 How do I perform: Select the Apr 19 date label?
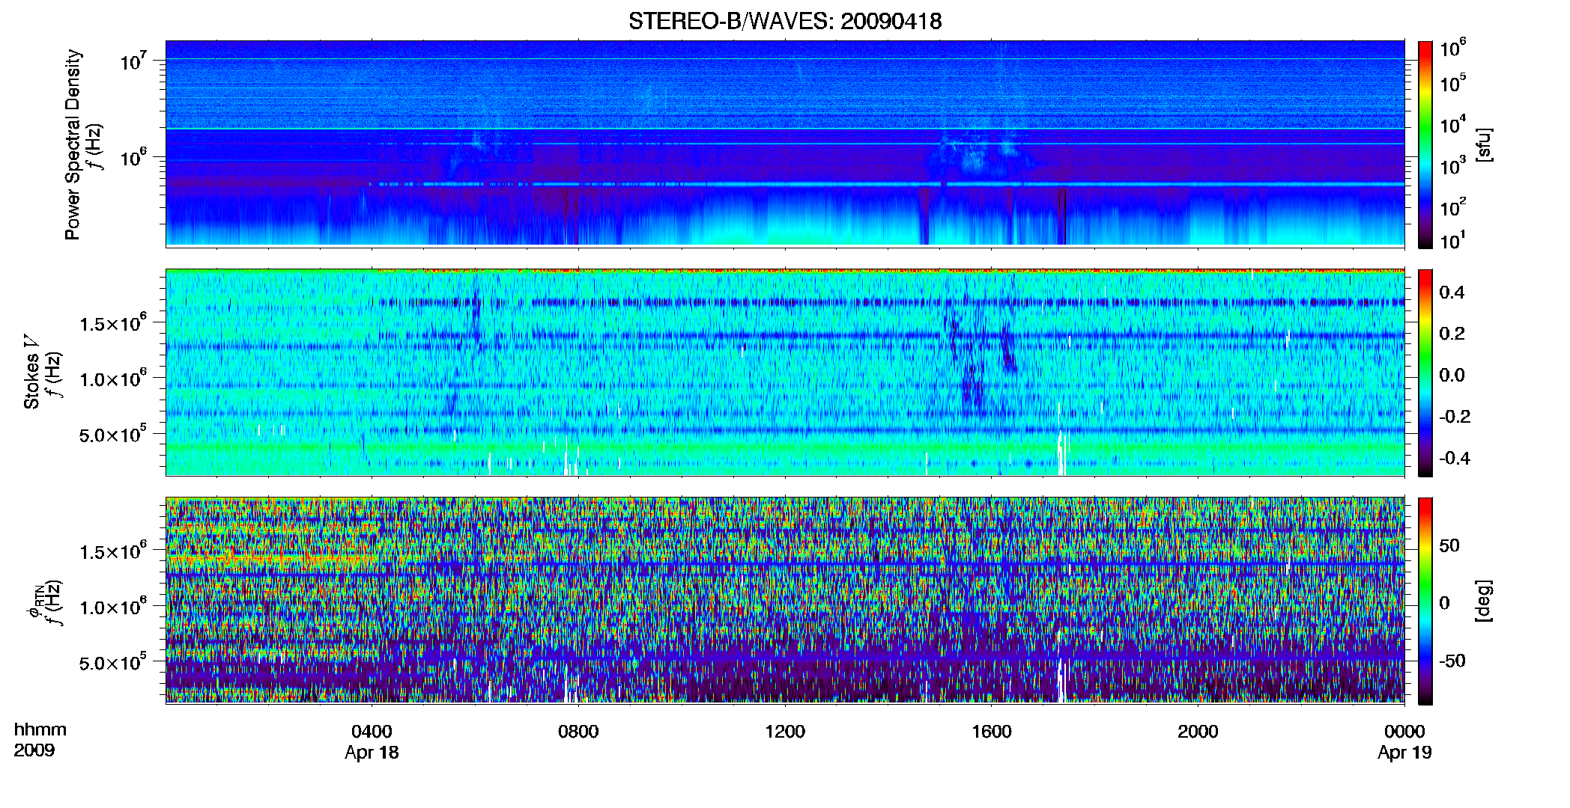pyautogui.click(x=1404, y=753)
